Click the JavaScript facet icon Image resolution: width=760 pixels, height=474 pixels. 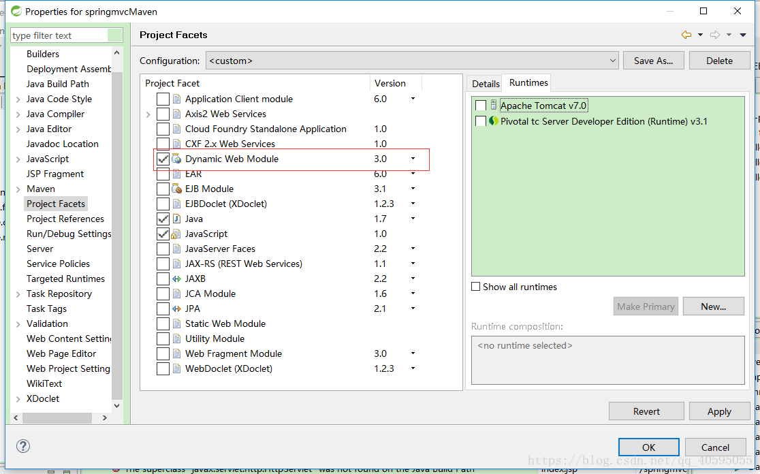coord(176,234)
